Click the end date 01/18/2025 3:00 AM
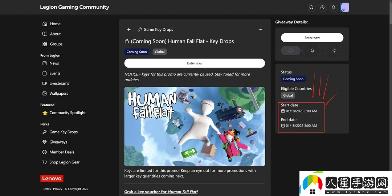This screenshot has height=196, width=392. click(x=301, y=126)
